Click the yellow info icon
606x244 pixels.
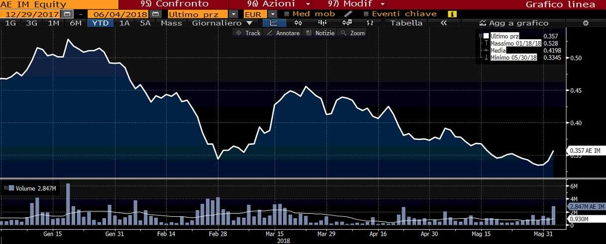452,14
